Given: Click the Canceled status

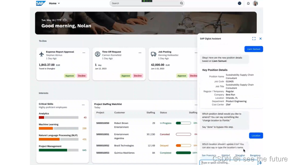Looking at the screenshot, I should pos(164,134).
